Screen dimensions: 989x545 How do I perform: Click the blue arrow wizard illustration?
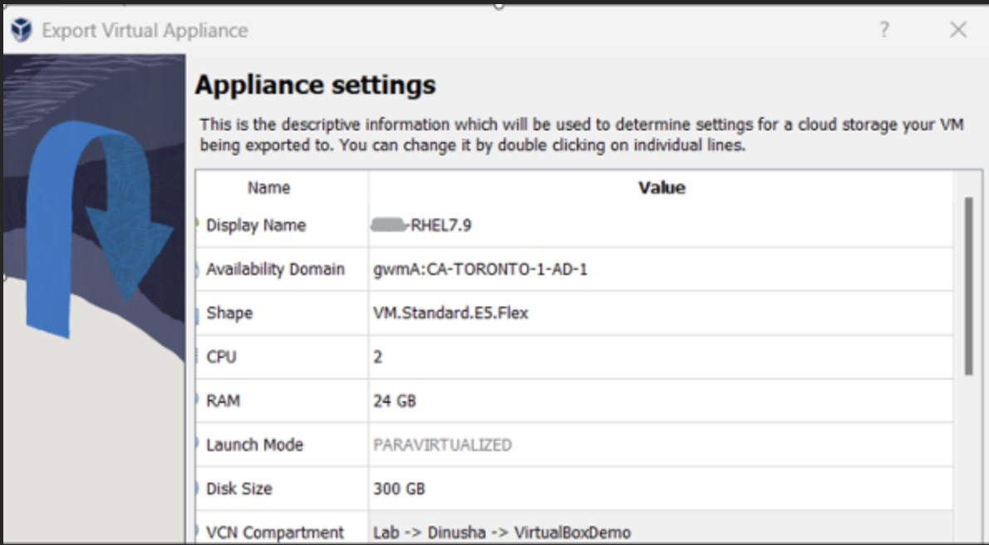click(x=98, y=228)
